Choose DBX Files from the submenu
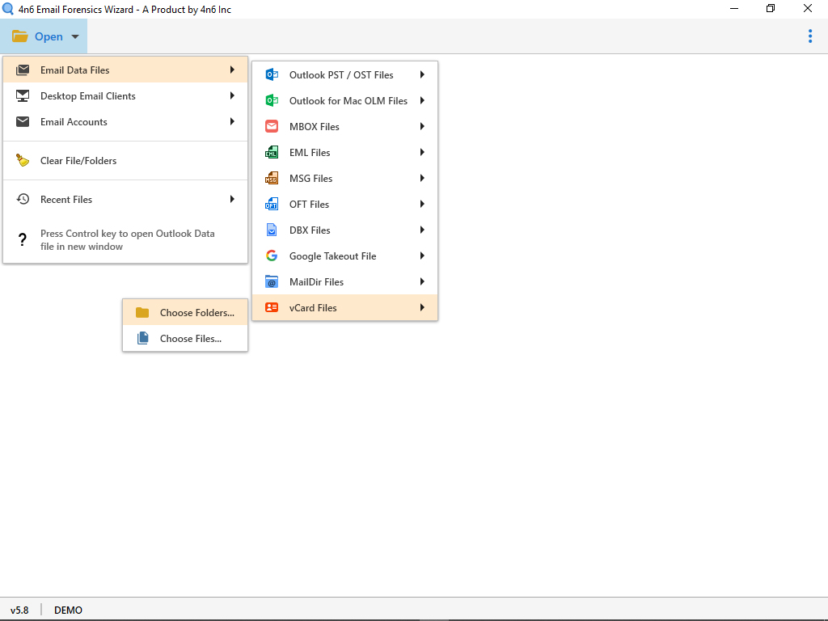 tap(344, 230)
